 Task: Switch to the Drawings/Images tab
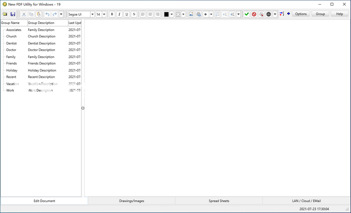click(132, 201)
